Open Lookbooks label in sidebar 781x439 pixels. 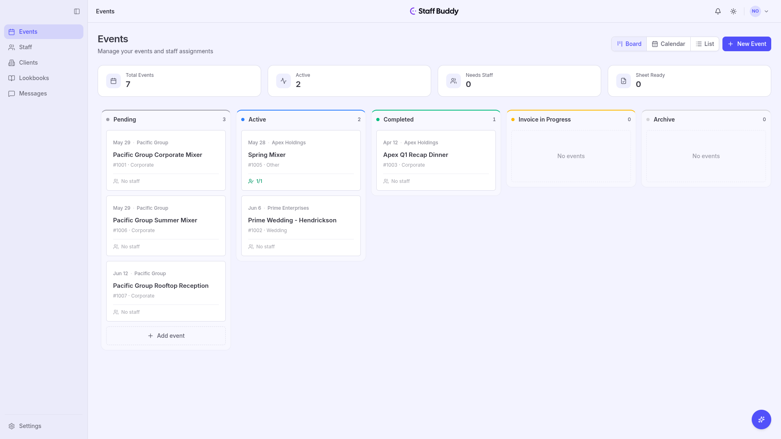click(34, 78)
